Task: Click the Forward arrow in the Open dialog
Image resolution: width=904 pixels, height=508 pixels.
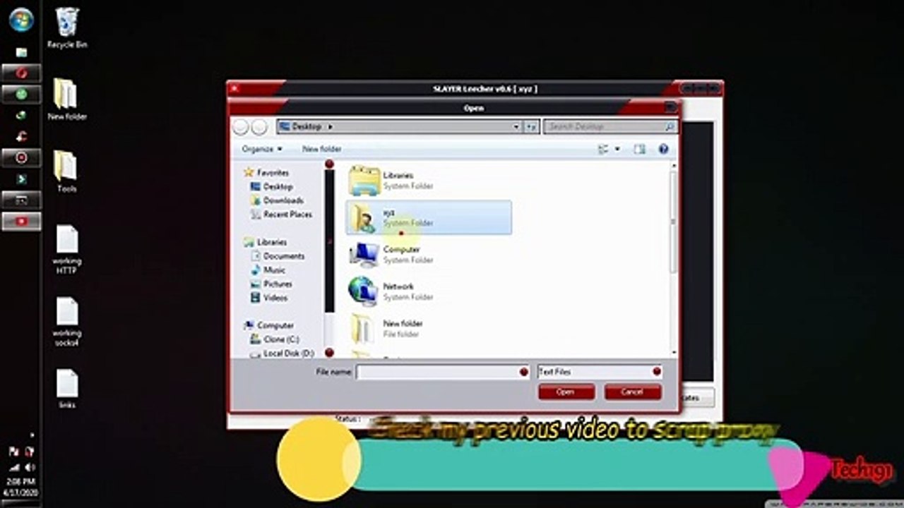Action: coord(259,127)
